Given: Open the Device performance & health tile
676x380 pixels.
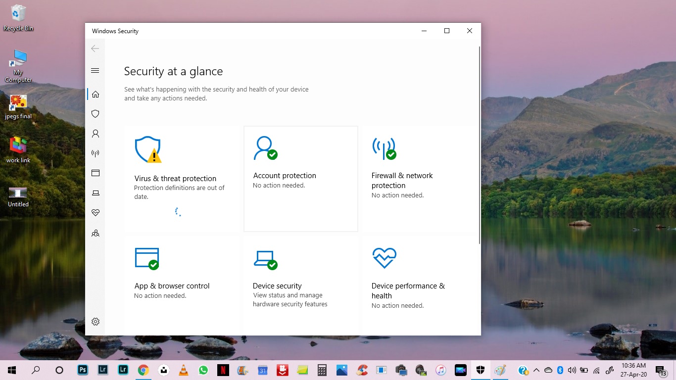Looking at the screenshot, I should tap(419, 285).
